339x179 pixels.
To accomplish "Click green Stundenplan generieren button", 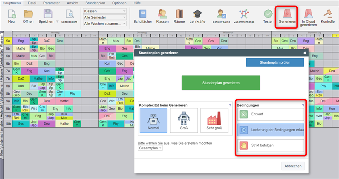I will pos(221,83).
